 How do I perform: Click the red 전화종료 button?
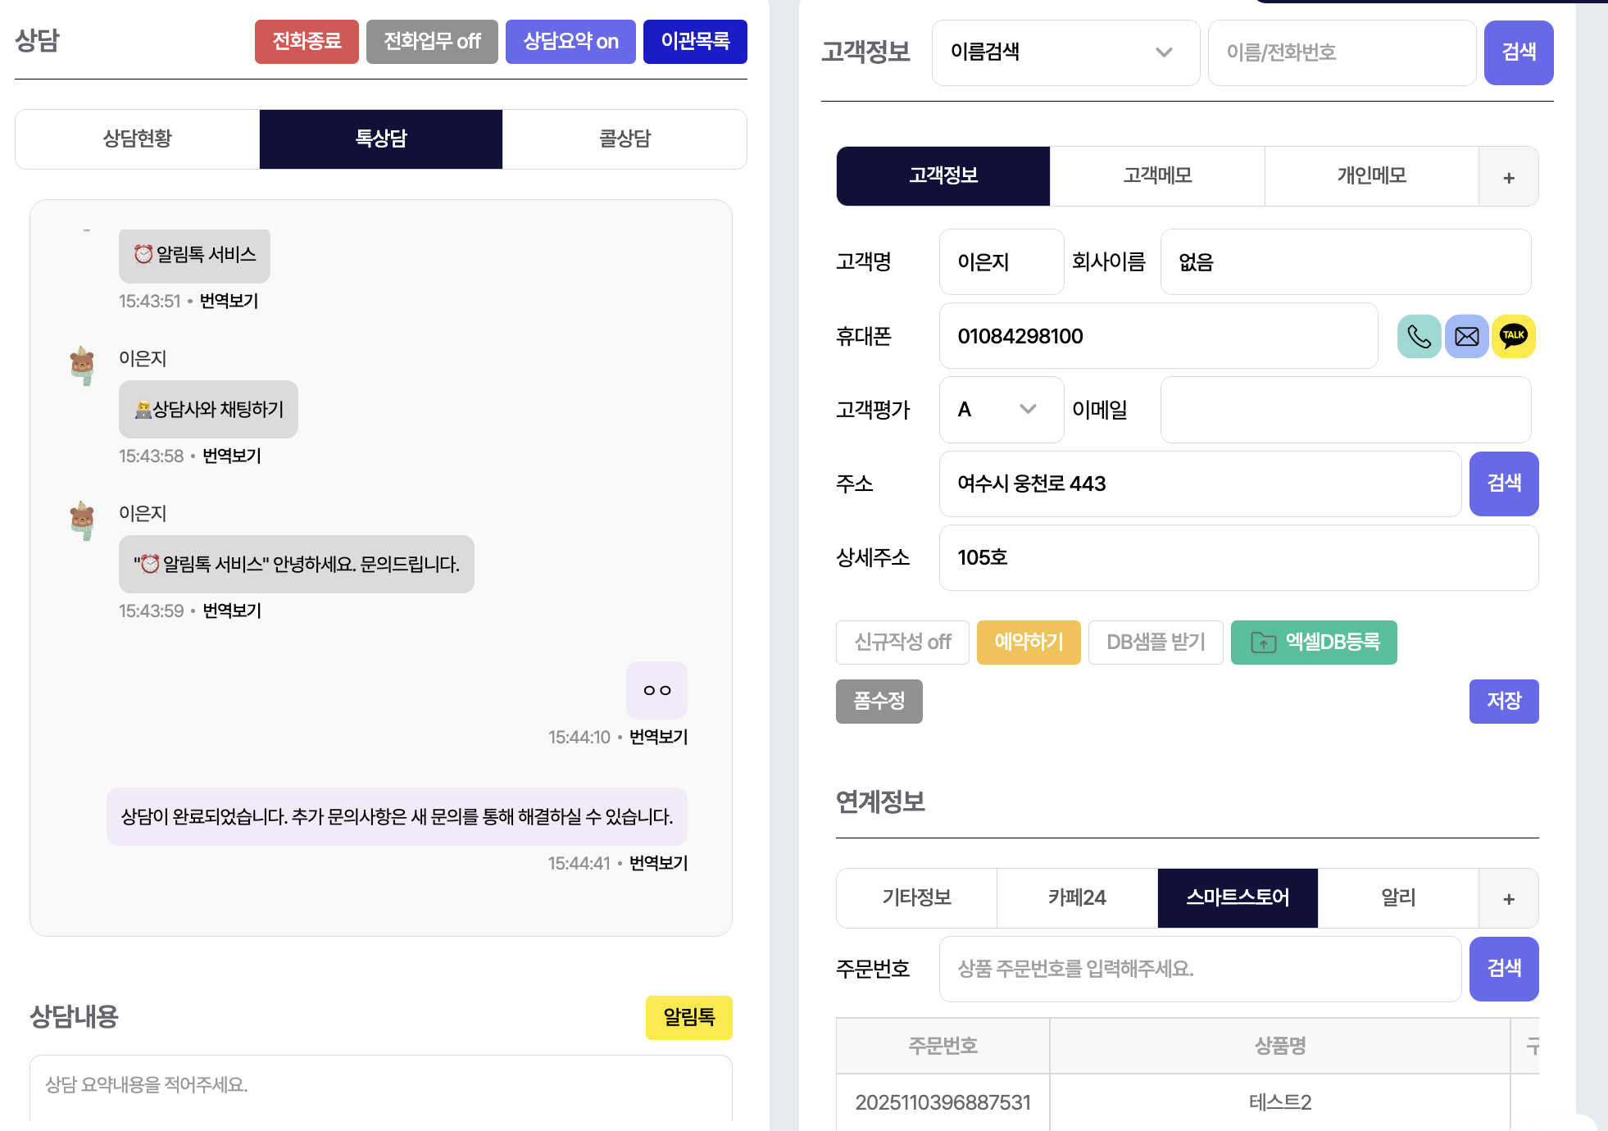point(307,42)
